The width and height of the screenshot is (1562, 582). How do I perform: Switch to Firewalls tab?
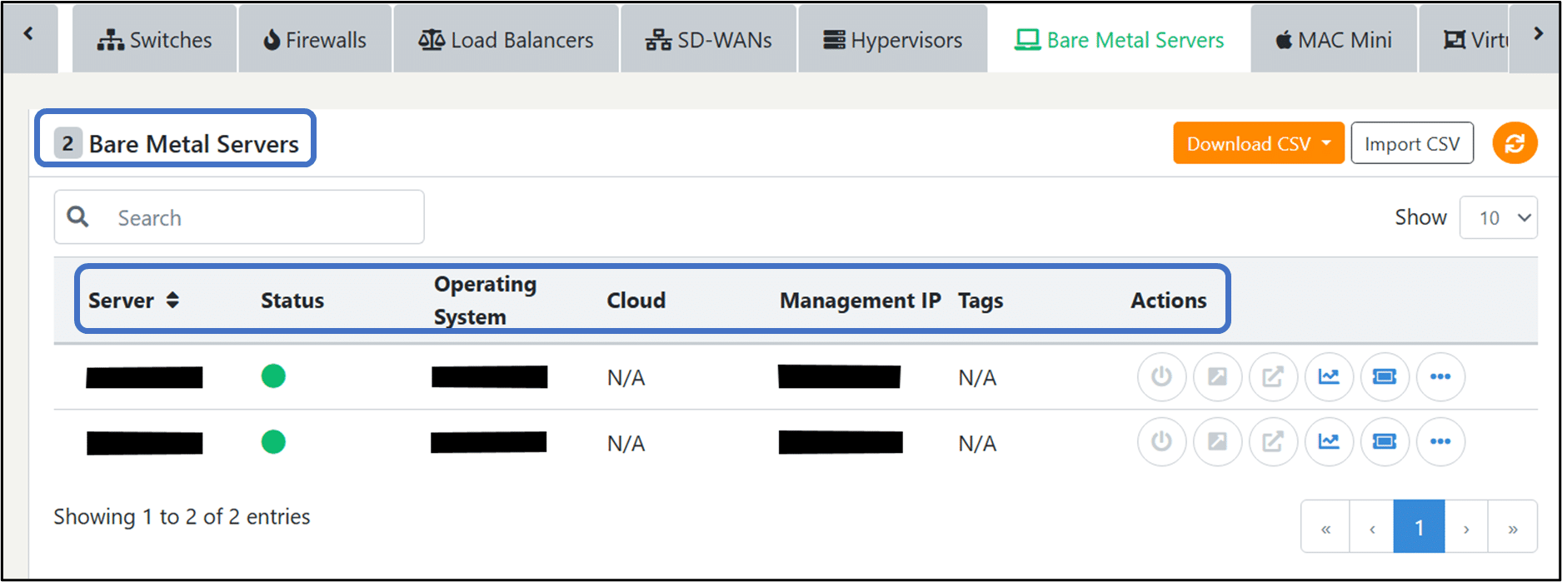315,40
